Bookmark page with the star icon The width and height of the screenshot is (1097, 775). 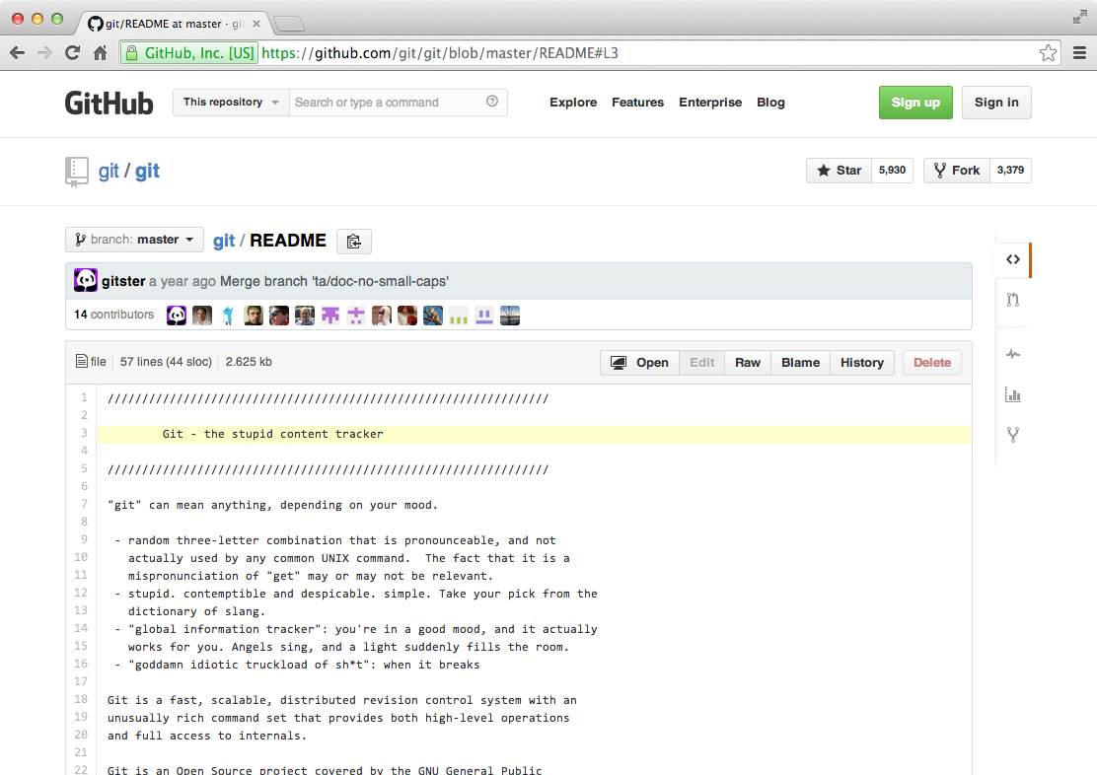[1048, 53]
